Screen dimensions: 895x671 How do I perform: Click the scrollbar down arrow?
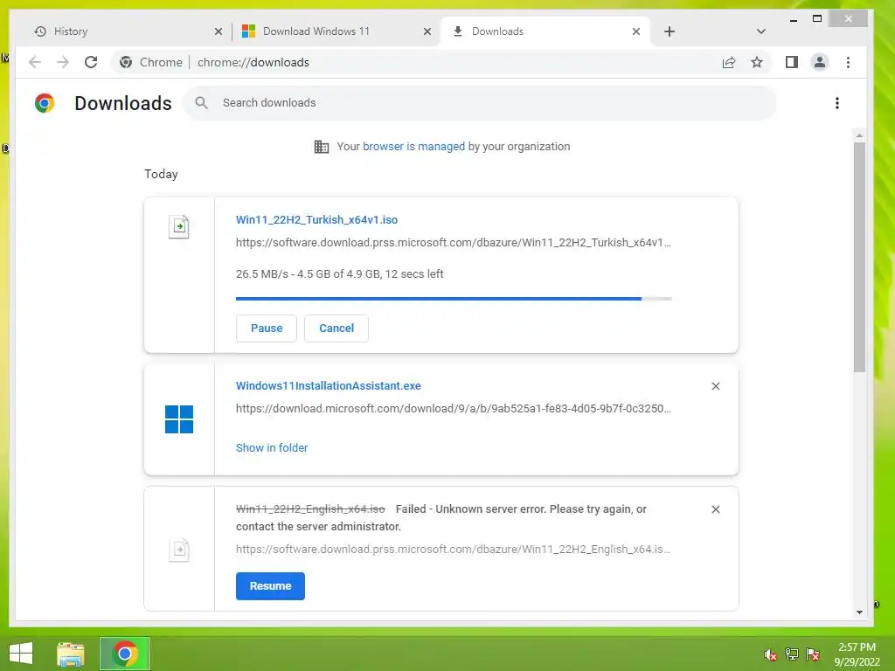860,612
